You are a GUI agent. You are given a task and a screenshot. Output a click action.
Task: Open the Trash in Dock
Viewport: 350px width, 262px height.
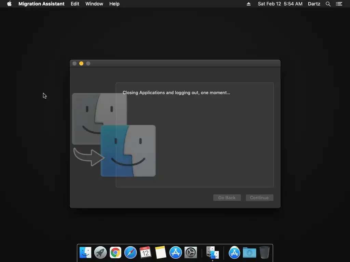click(265, 252)
